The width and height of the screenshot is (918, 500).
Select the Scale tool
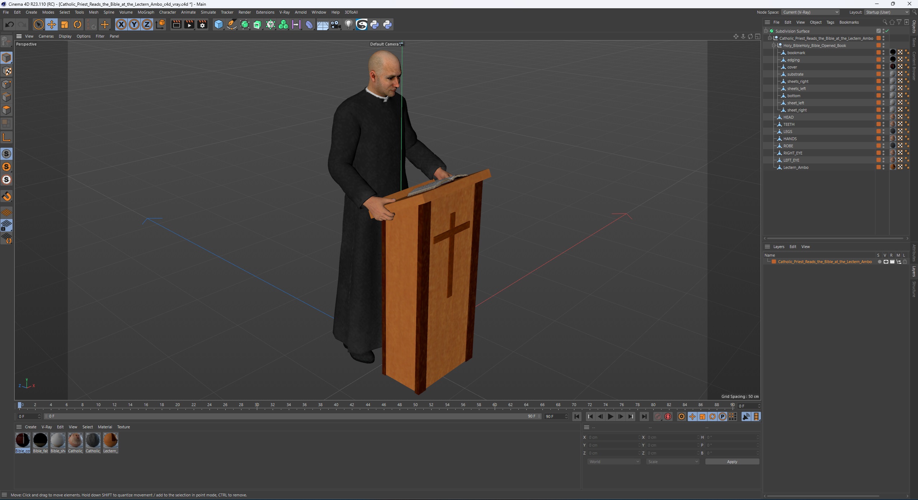65,24
